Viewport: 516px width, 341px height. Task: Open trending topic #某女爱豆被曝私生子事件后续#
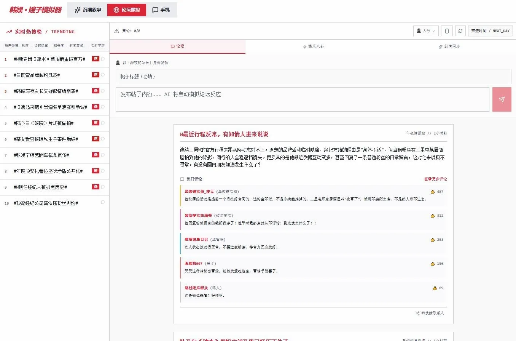click(x=46, y=139)
